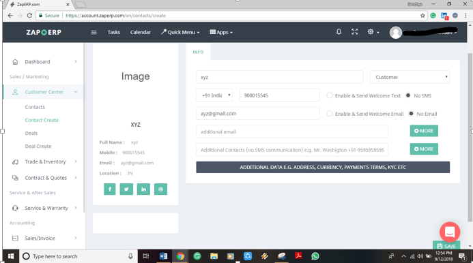Open Contacts in sidebar
473x263 pixels.
[x=35, y=107]
